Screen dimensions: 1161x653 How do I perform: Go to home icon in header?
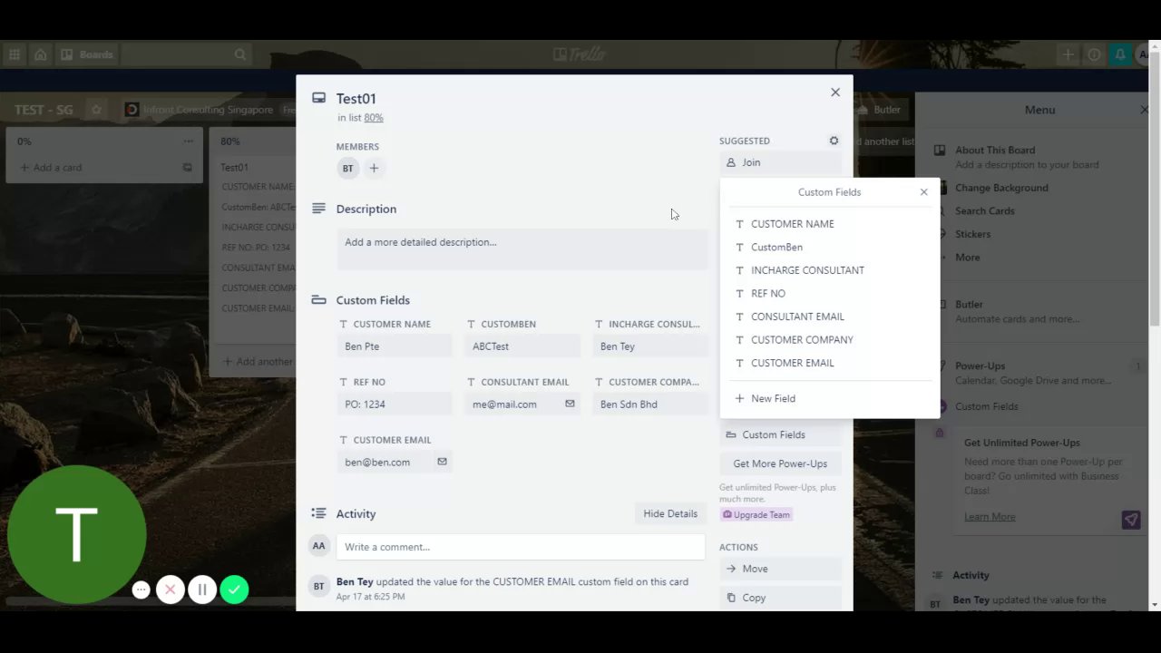click(40, 54)
